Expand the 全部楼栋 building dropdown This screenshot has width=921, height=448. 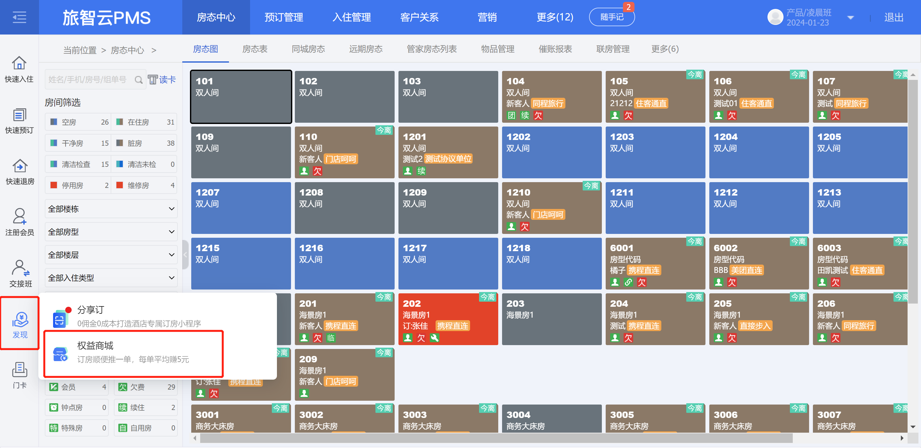pos(111,209)
